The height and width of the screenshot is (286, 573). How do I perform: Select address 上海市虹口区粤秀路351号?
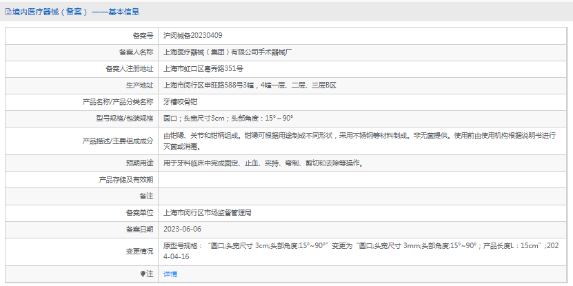tap(203, 69)
